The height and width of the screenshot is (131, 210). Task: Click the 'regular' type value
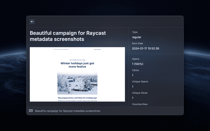tap(137, 37)
